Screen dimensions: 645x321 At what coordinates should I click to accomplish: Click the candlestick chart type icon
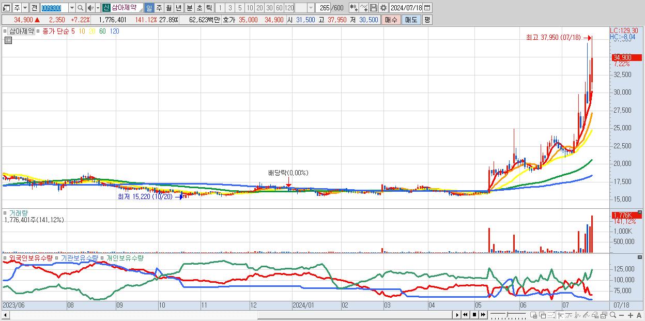354,8
